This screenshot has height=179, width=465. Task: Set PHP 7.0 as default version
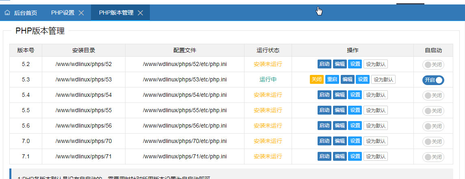coord(375,141)
